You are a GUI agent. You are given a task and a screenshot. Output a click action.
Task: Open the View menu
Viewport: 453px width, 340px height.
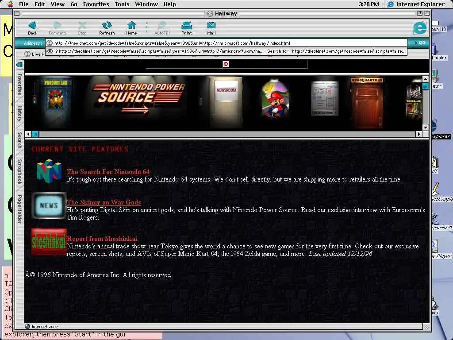58,4
